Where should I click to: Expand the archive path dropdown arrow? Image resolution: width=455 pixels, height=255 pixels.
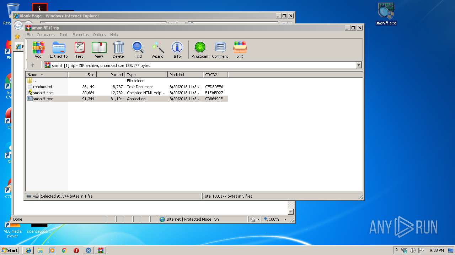(359, 65)
